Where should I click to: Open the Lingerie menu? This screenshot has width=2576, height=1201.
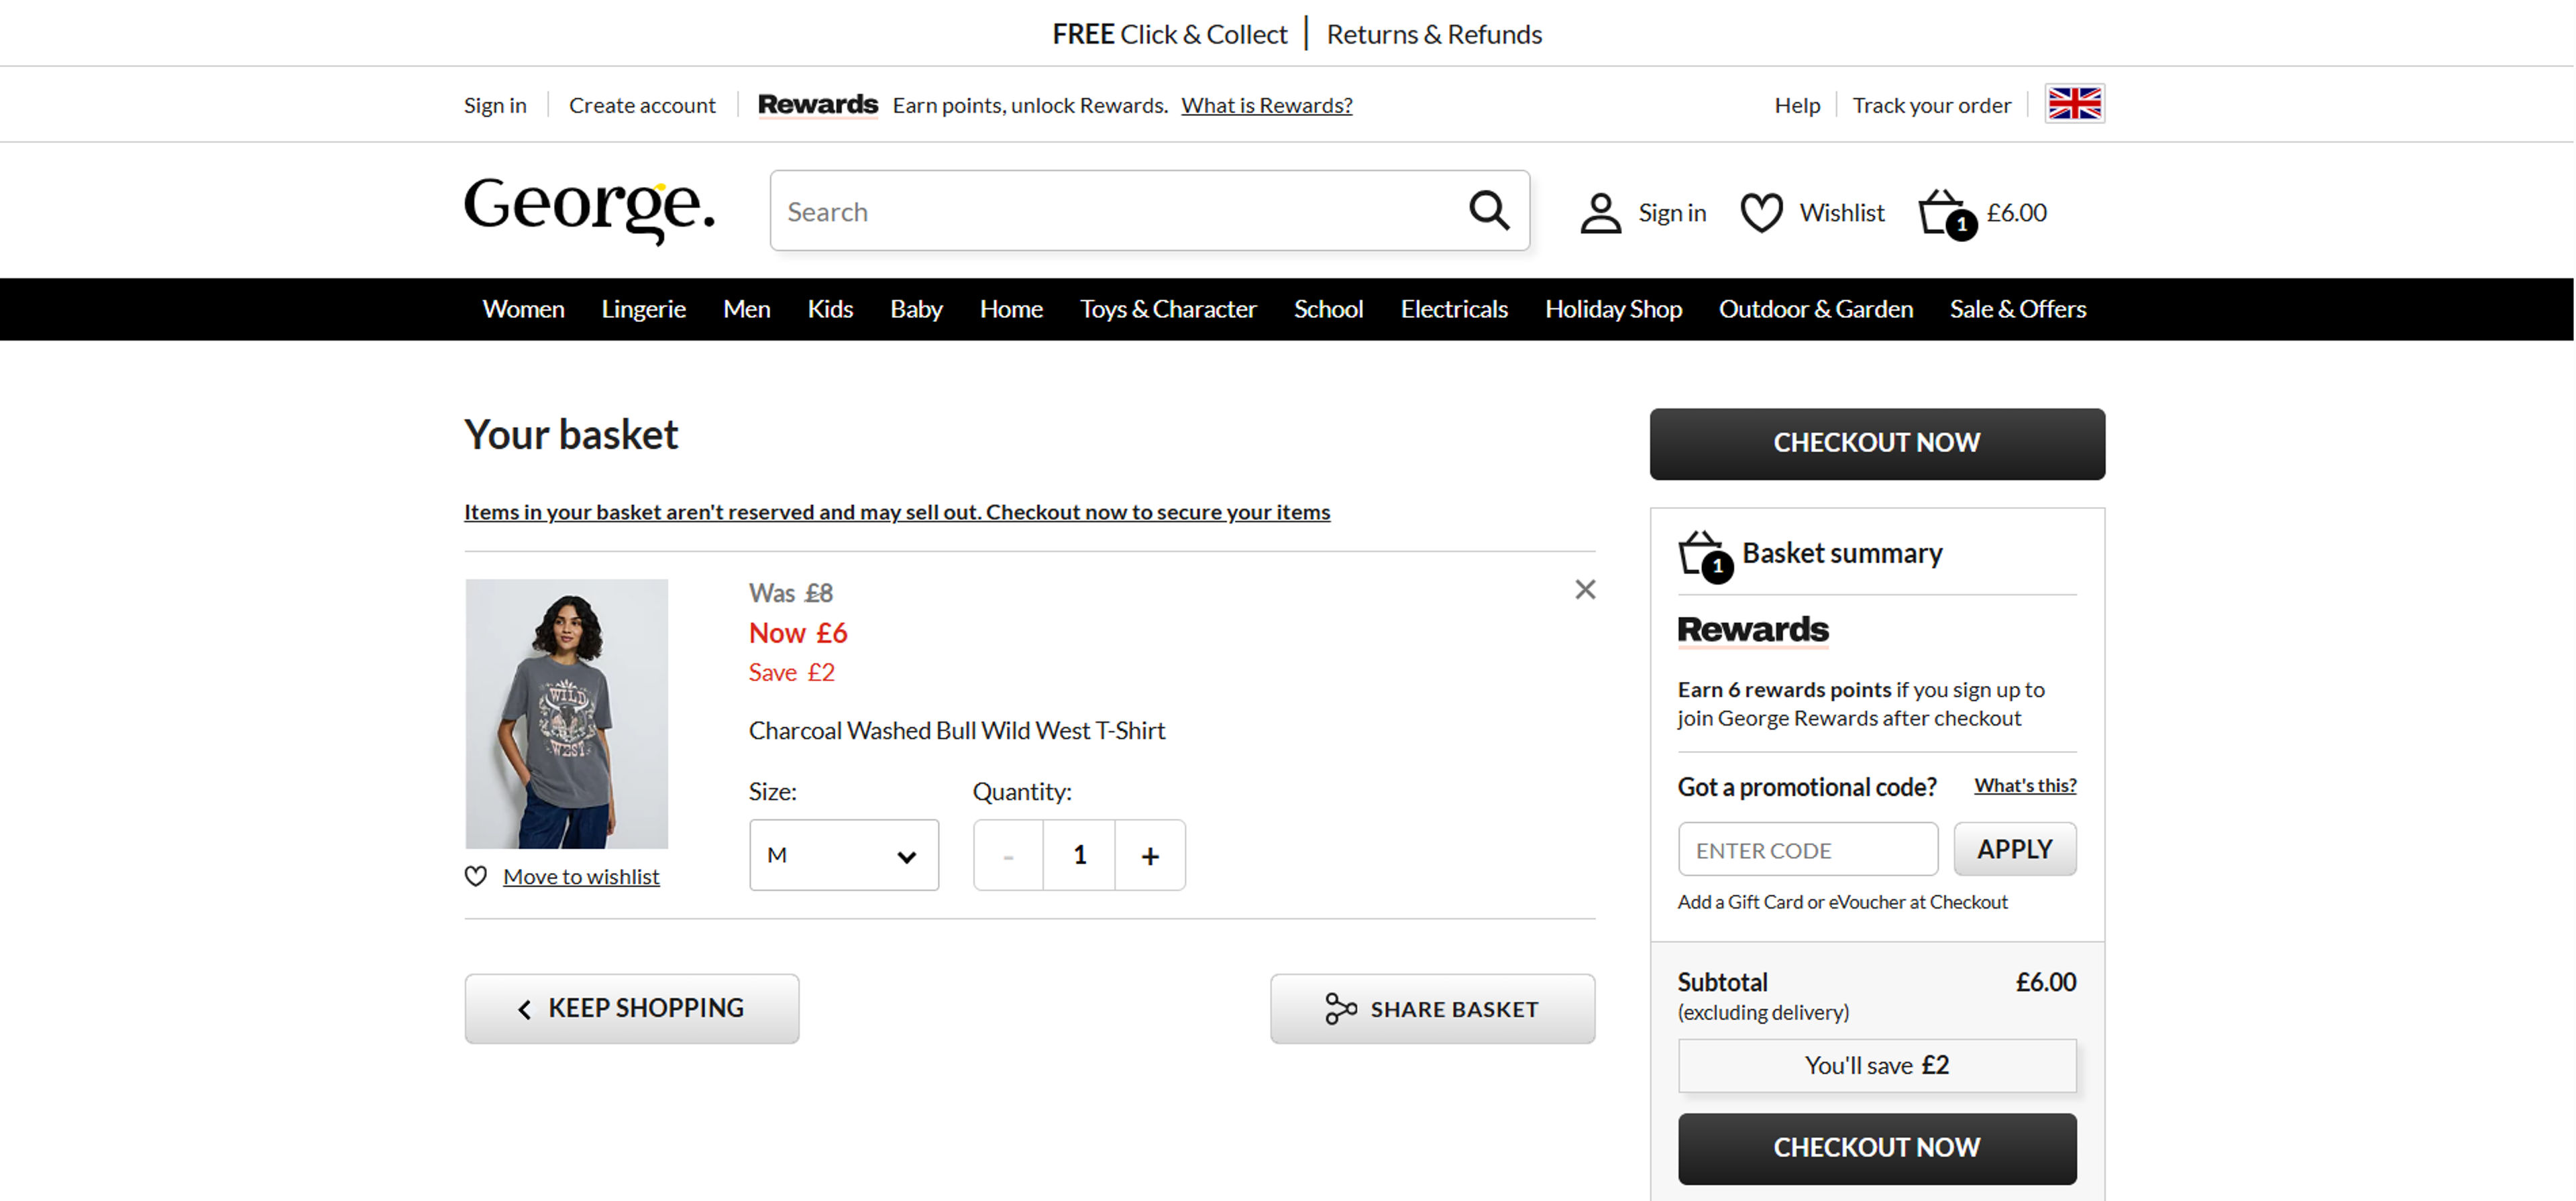[643, 310]
